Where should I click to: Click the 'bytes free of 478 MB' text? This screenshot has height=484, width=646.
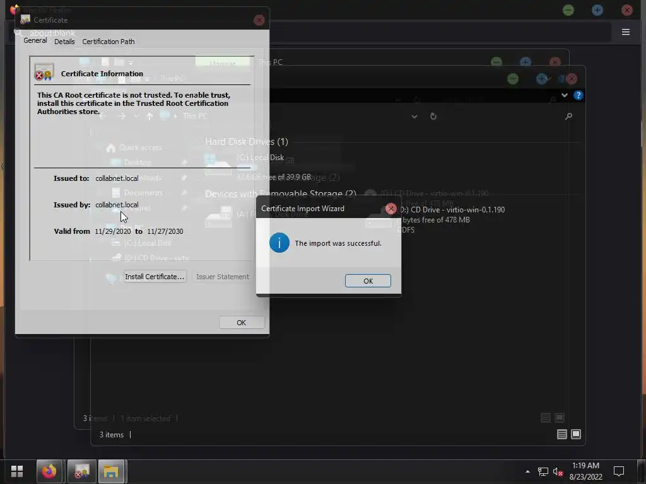coord(433,220)
